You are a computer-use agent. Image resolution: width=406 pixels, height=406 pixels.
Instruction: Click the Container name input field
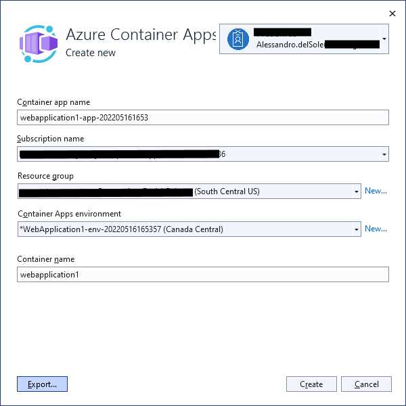pyautogui.click(x=203, y=274)
